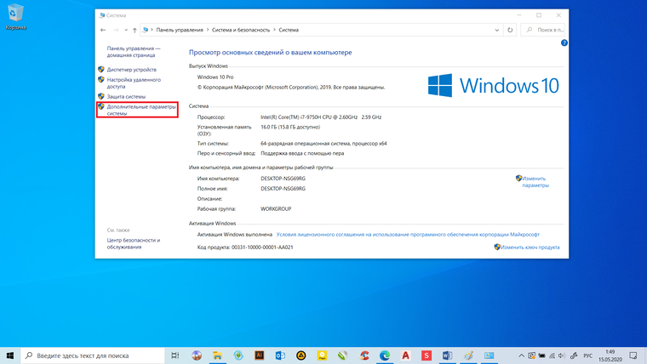647x364 pixels.
Task: Open Microsoft Word from the taskbar
Action: click(x=447, y=355)
